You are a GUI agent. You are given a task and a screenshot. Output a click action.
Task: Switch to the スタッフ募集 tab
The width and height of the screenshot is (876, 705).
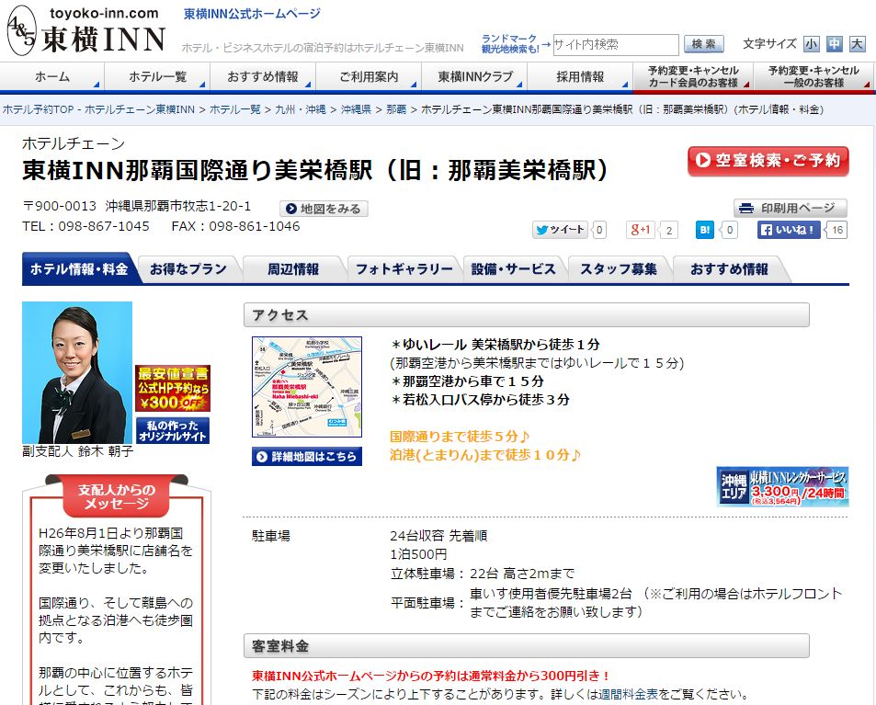coord(619,269)
